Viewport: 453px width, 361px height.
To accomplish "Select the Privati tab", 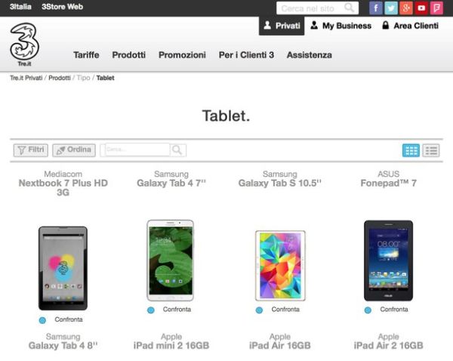I will point(281,26).
